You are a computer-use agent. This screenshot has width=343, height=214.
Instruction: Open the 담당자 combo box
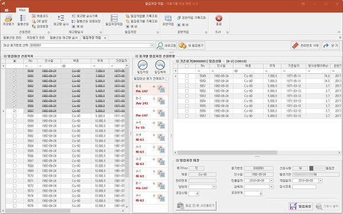pos(202,187)
